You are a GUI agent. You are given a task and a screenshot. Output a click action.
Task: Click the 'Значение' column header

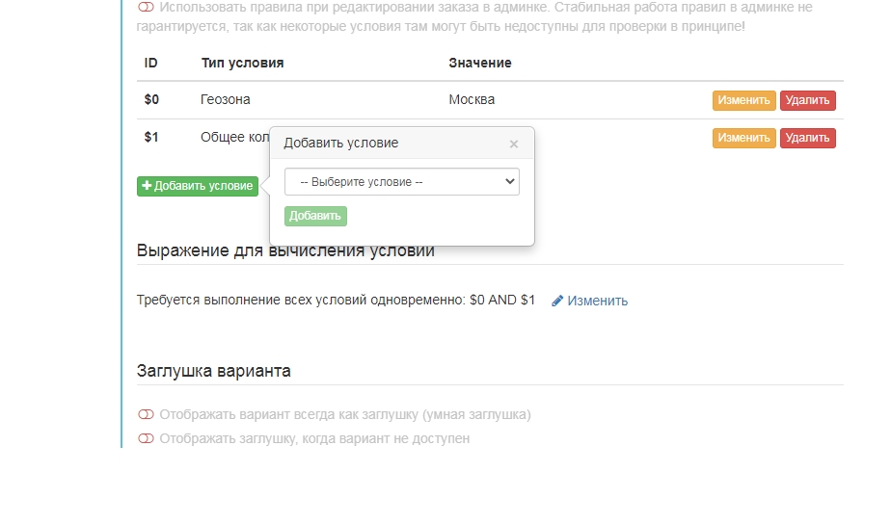pyautogui.click(x=480, y=63)
